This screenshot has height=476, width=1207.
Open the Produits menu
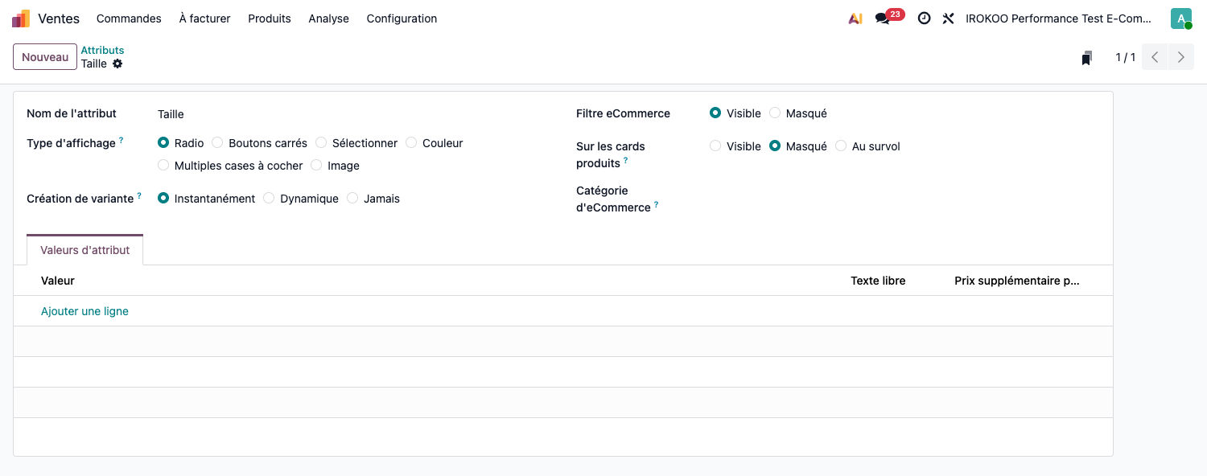pos(270,18)
